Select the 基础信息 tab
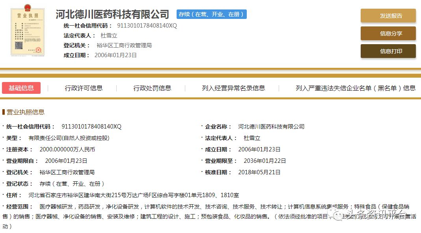This screenshot has width=421, height=233. (x=21, y=88)
